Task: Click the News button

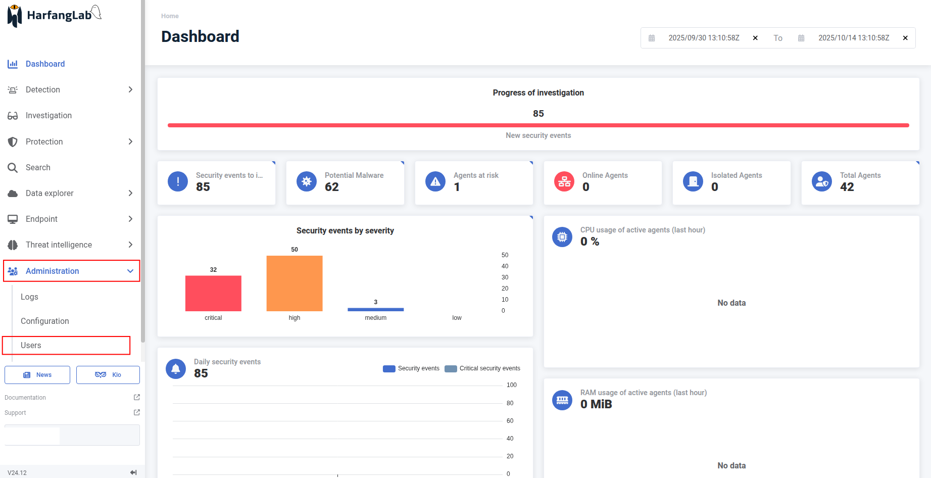Action: coord(37,375)
